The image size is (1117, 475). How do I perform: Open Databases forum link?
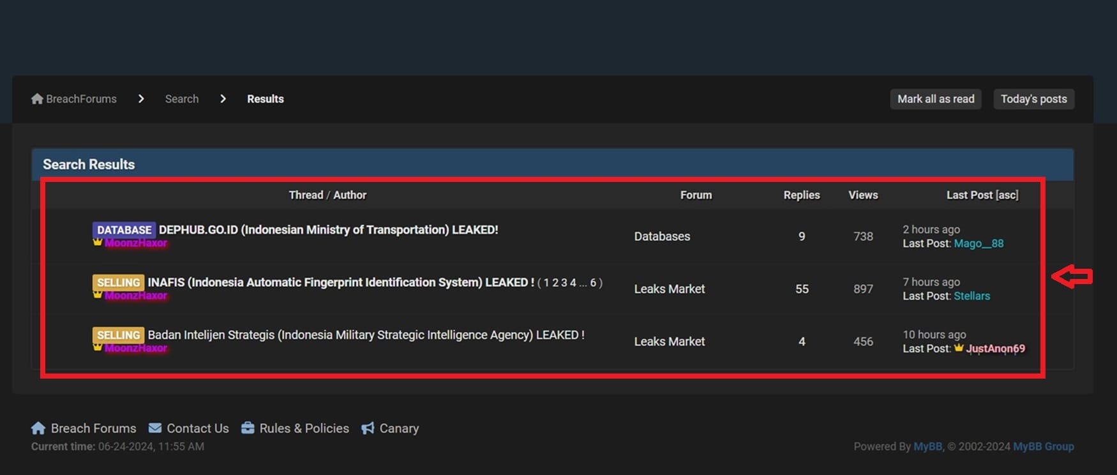pos(662,236)
